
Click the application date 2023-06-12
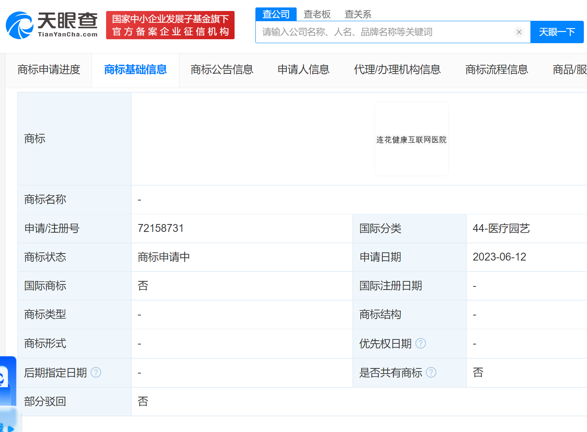click(x=499, y=257)
